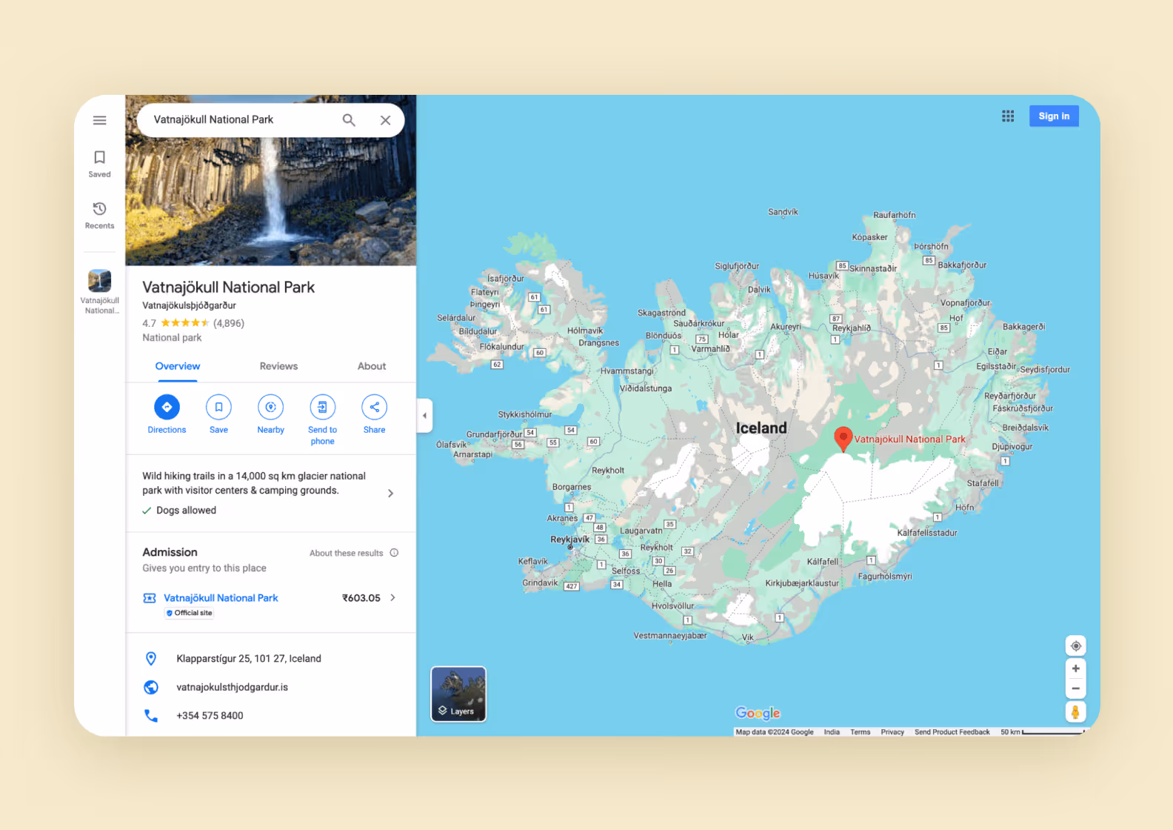Viewport: 1173px width, 830px height.
Task: Click the About these results text
Action: pyautogui.click(x=347, y=553)
